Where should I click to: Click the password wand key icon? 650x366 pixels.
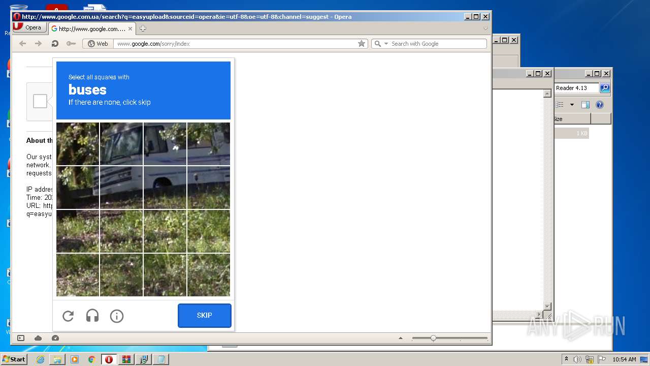tap(71, 44)
